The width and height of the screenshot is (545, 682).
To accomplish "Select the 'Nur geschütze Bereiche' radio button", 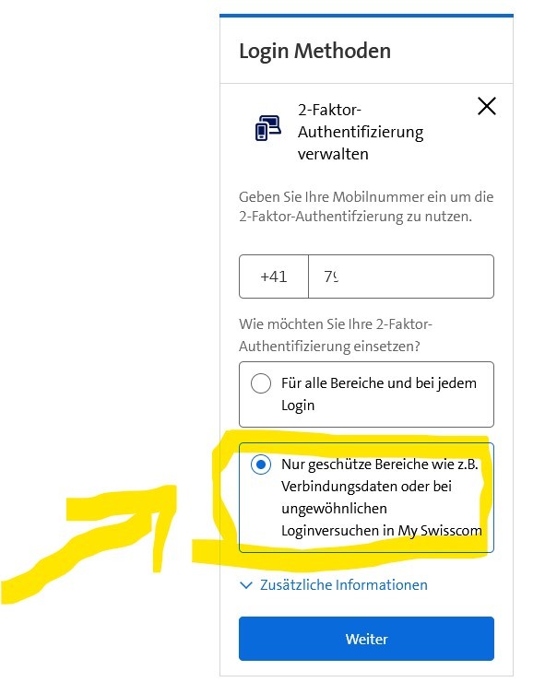I will coord(261,464).
